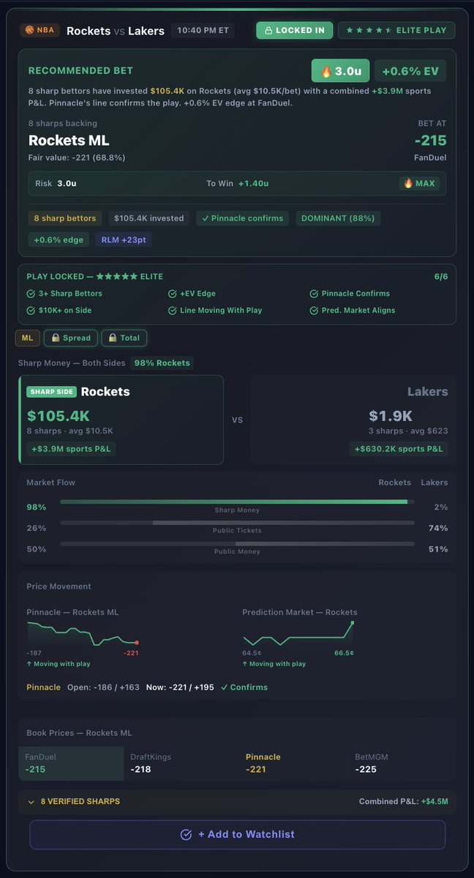The height and width of the screenshot is (878, 474).
Task: Click the NBA basketball league badge
Action: tap(39, 30)
